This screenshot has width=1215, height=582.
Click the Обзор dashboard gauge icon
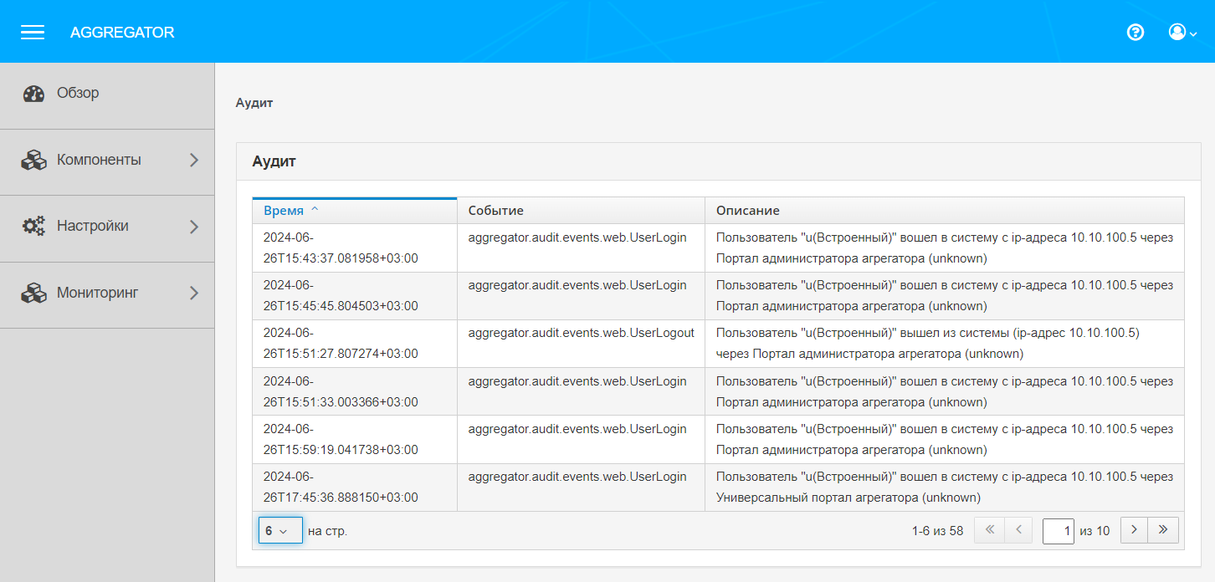[33, 94]
